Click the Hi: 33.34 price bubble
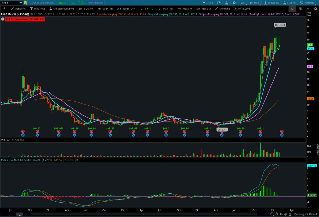Viewport: 319px width, 217px height. click(x=280, y=25)
